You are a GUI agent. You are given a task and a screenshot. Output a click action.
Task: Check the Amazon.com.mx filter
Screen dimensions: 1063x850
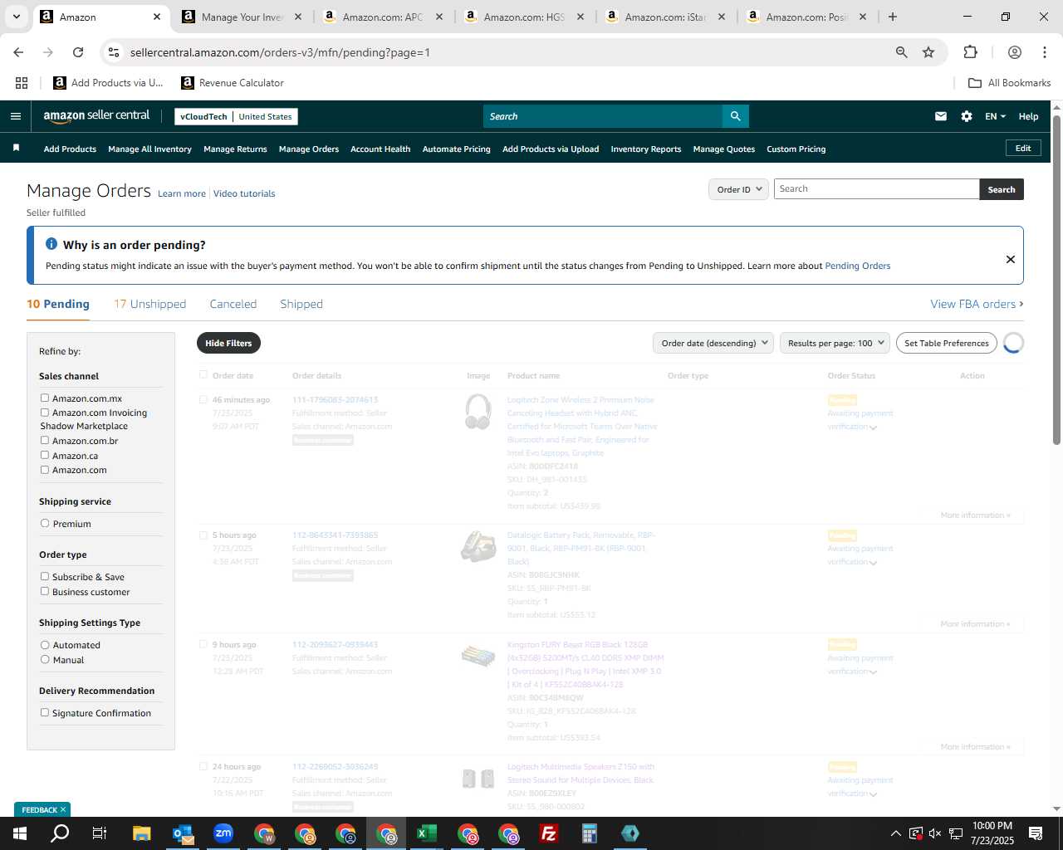click(x=45, y=398)
